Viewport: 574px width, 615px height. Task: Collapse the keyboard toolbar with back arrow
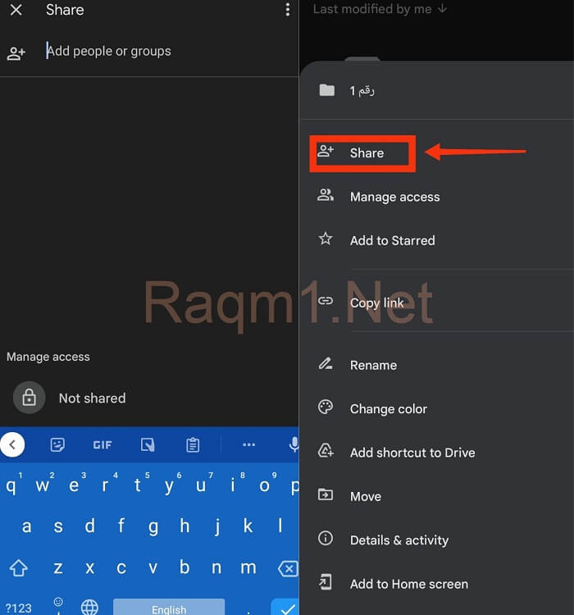pos(12,444)
